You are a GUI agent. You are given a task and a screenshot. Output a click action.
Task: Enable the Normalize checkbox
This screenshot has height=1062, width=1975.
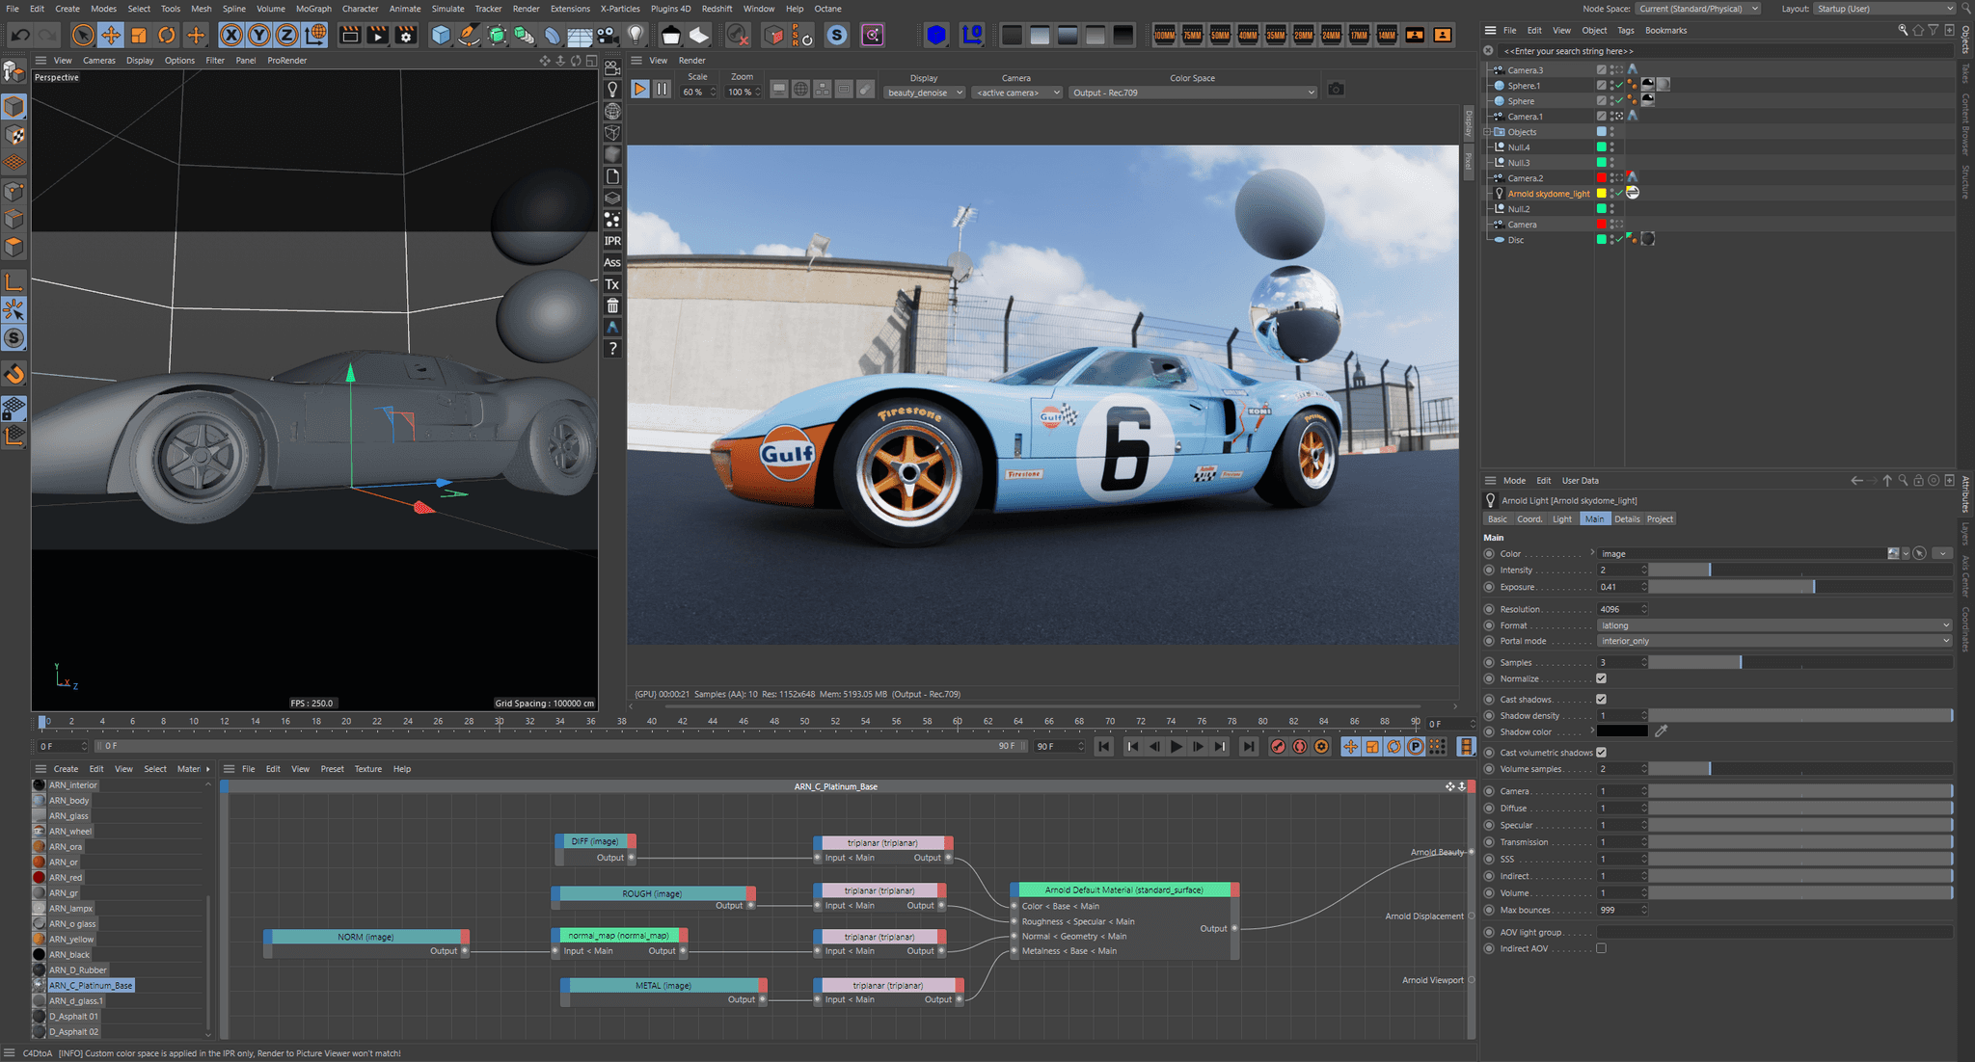pyautogui.click(x=1602, y=678)
